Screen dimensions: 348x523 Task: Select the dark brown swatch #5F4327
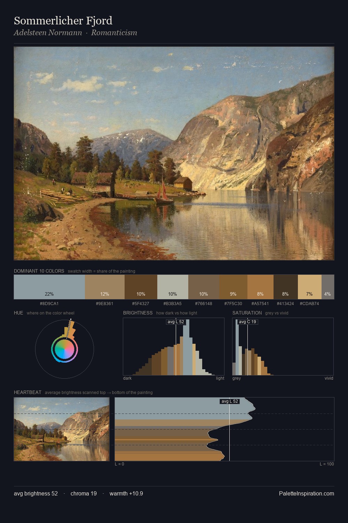click(141, 287)
